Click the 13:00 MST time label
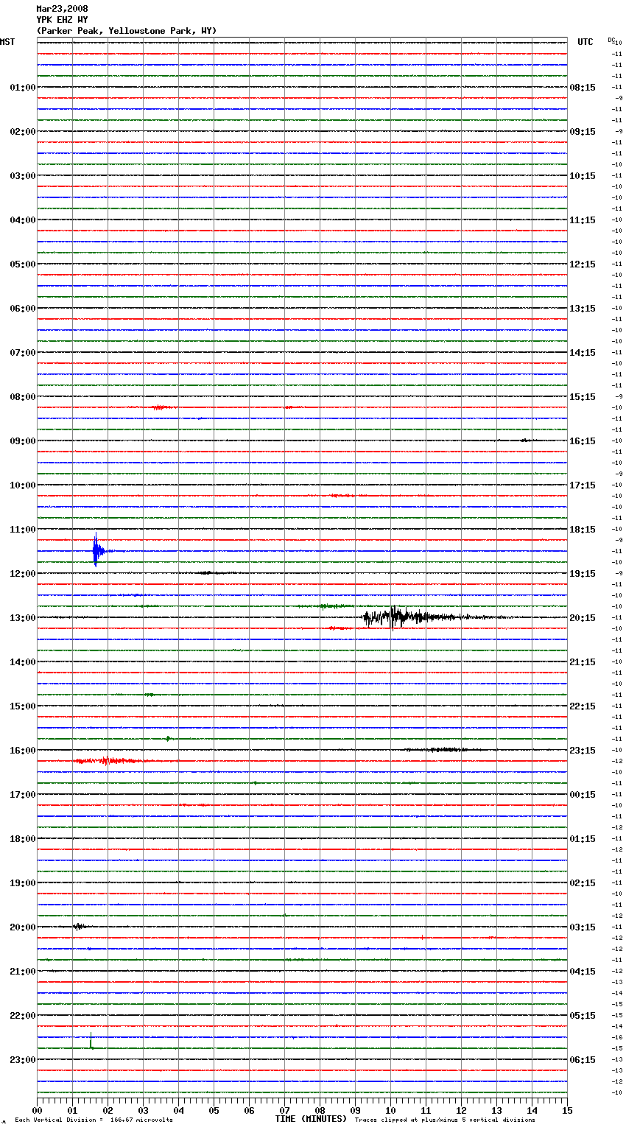The width and height of the screenshot is (626, 1130). [23, 618]
